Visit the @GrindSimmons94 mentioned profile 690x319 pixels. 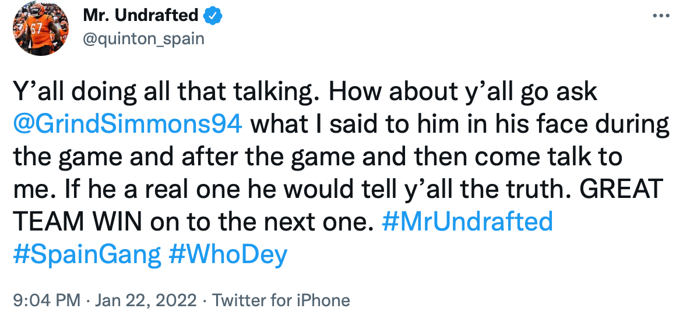[x=127, y=125]
